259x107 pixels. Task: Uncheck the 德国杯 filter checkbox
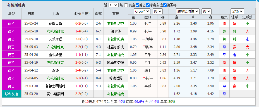[165, 5]
